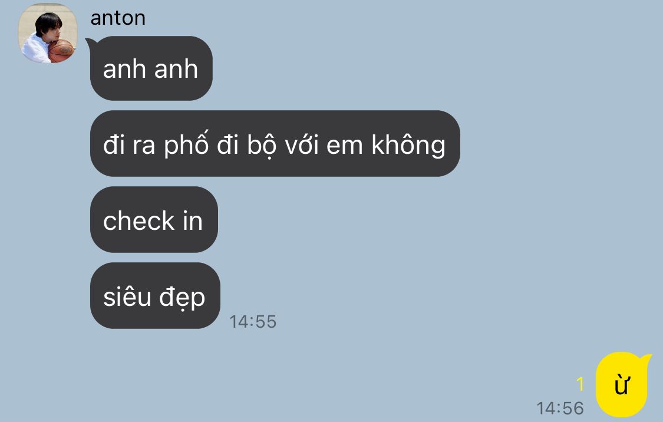
Task: Select the "anh anh" message bubble
Action: [x=151, y=68]
